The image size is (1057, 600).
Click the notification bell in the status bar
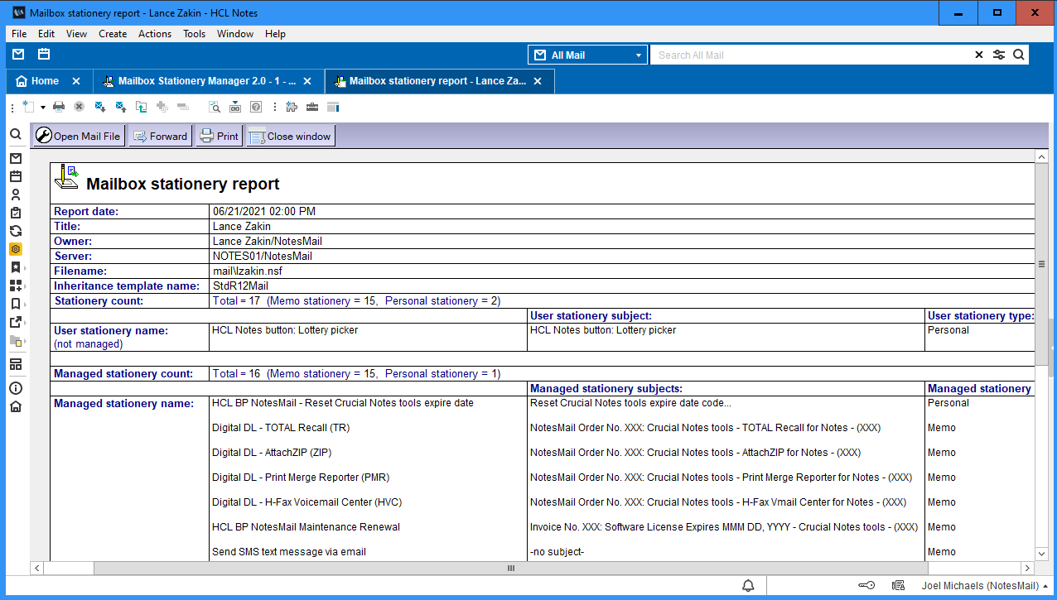tap(748, 586)
